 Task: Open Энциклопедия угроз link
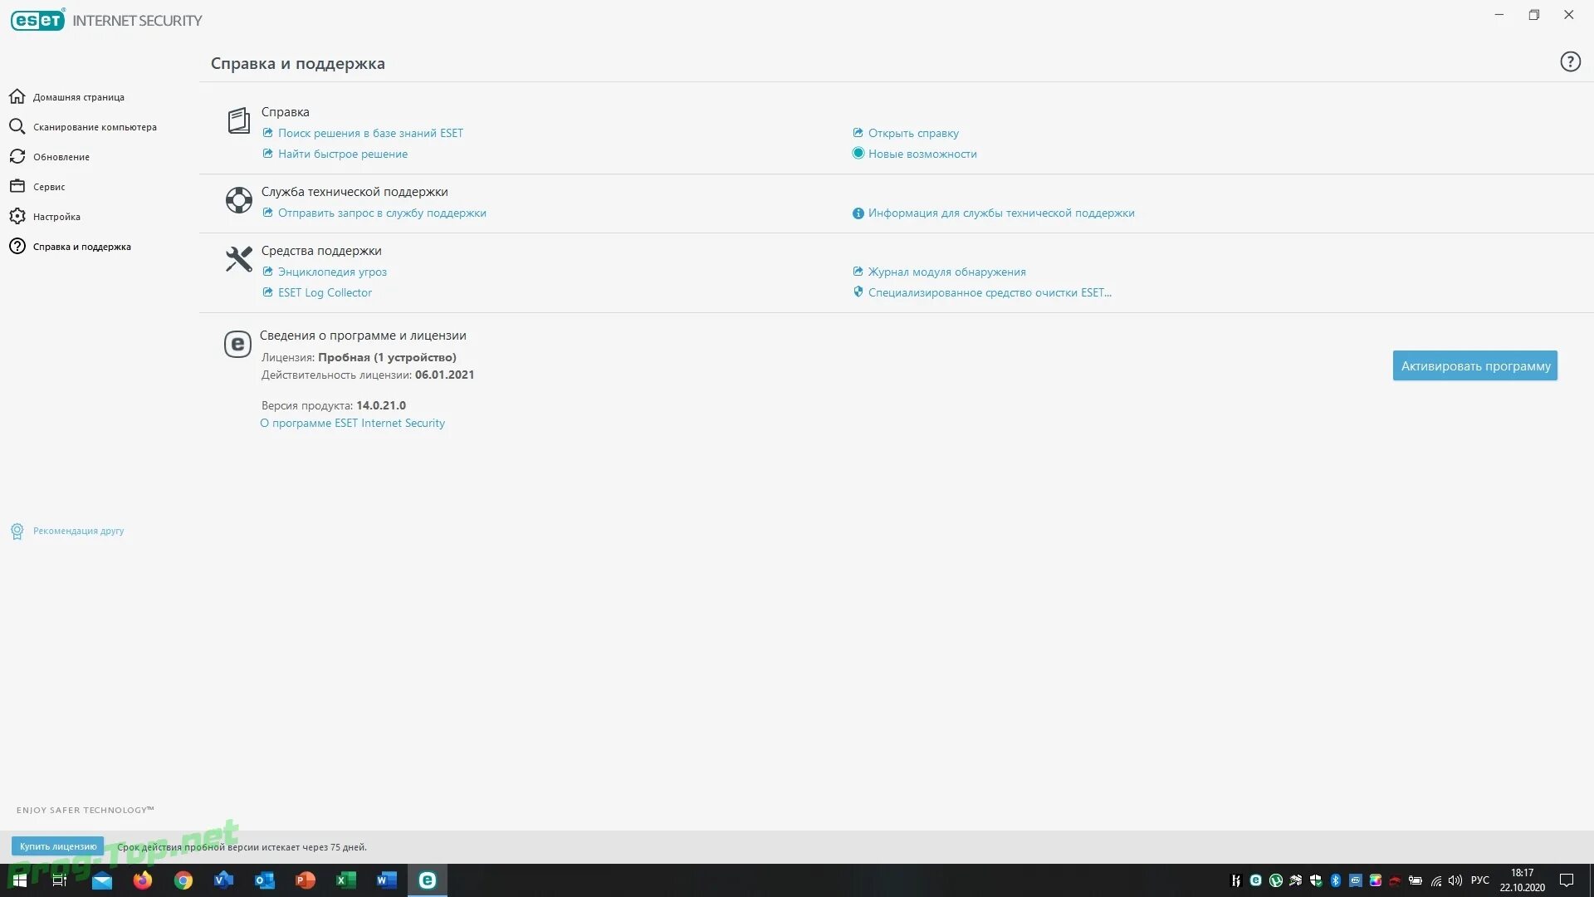[x=332, y=272]
